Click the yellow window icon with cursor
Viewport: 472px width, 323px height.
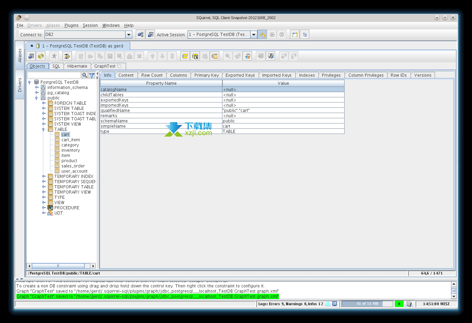(195, 56)
